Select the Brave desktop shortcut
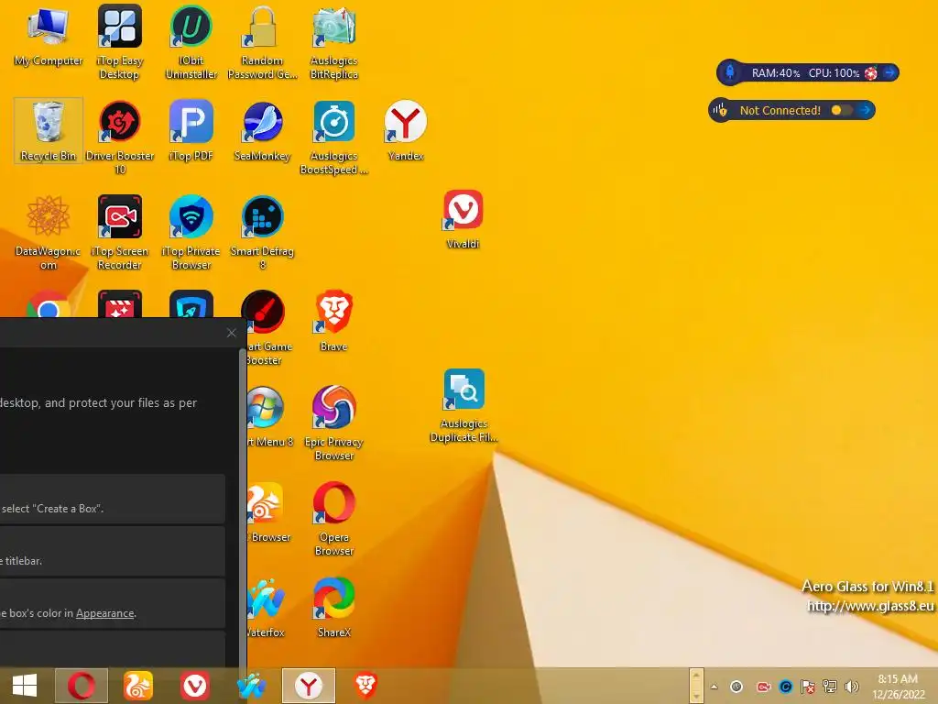 coord(333,321)
